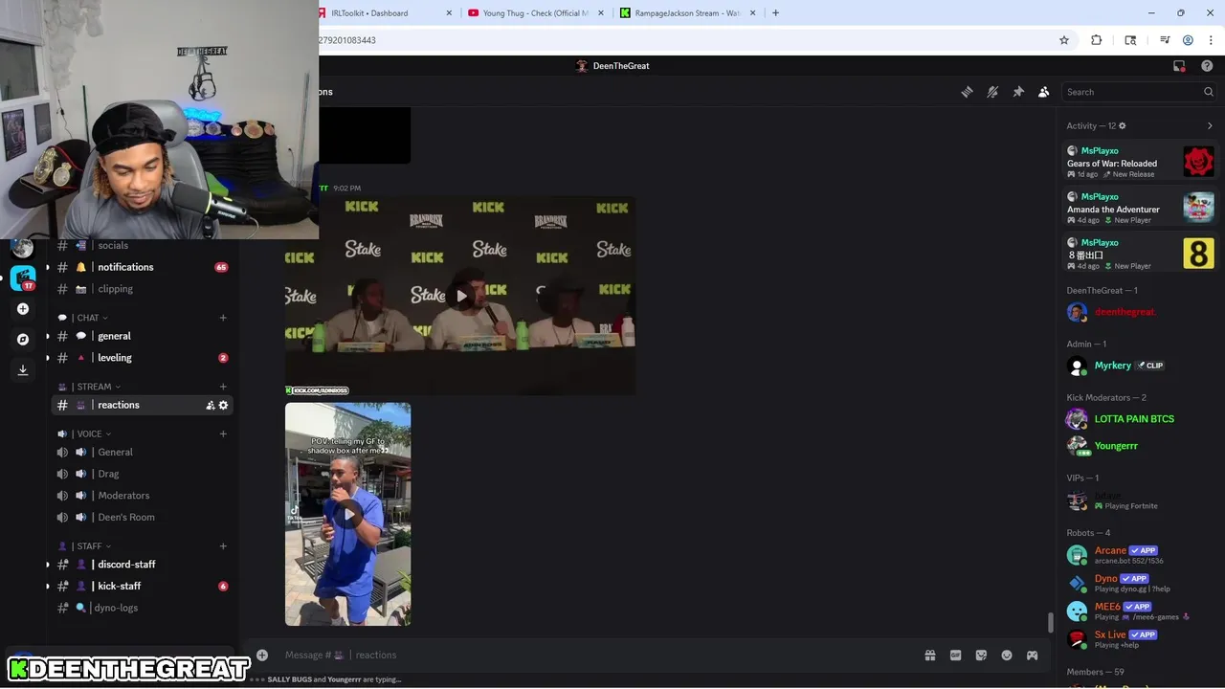Add a server with plus icon
The height and width of the screenshot is (689, 1225).
tap(23, 309)
